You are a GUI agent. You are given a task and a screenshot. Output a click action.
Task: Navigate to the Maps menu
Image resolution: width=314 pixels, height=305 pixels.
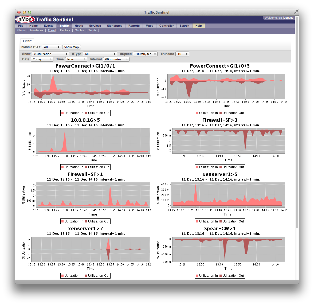(x=150, y=26)
